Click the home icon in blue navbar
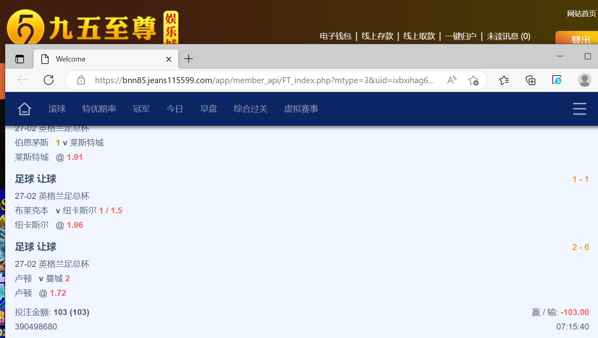The width and height of the screenshot is (598, 338). click(24, 109)
